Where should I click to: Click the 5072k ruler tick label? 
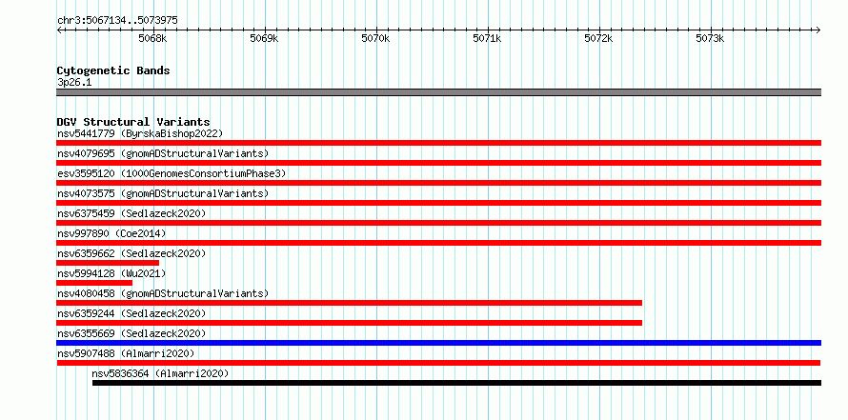(x=598, y=39)
